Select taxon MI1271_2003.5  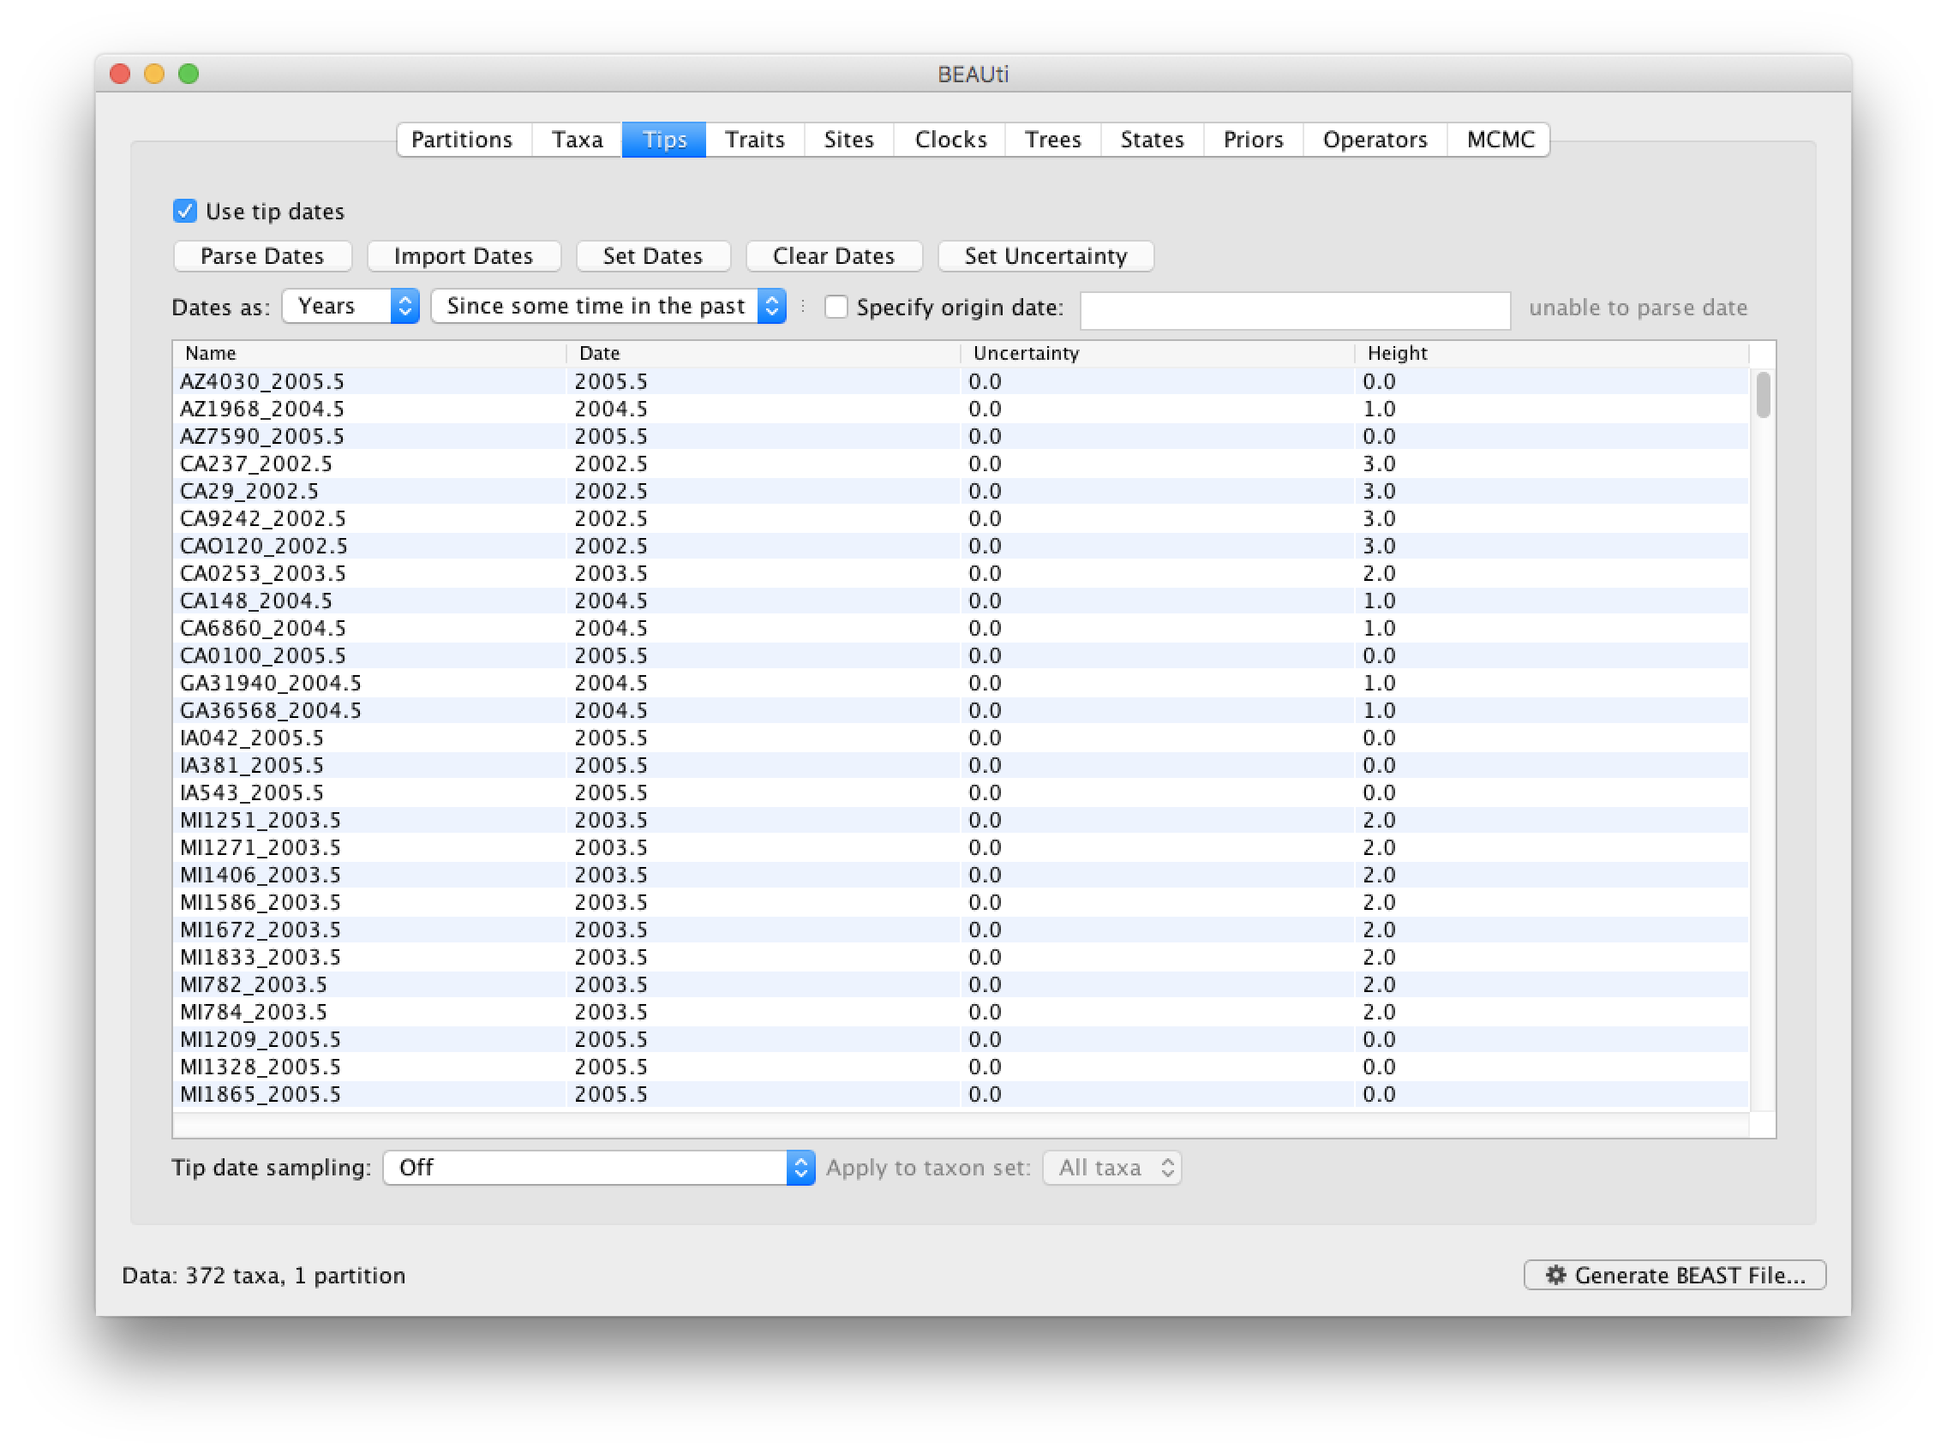click(261, 847)
